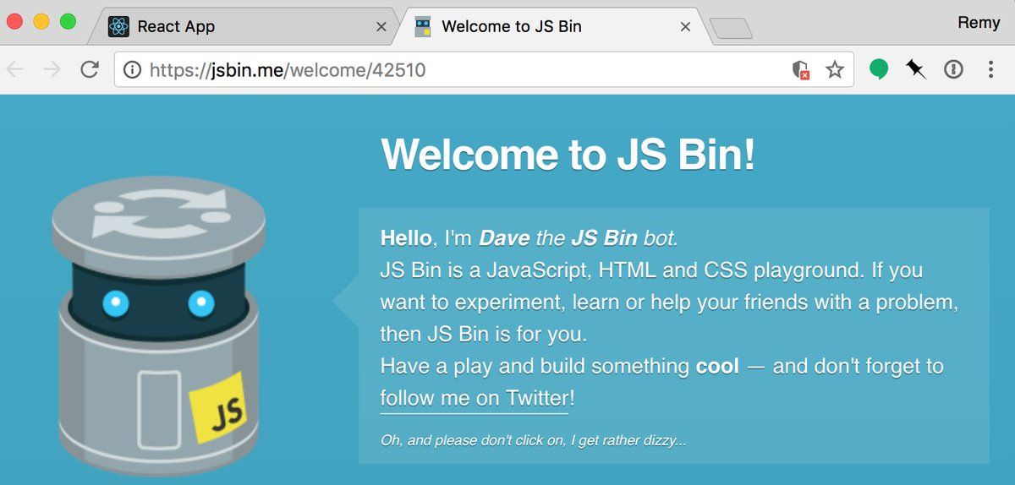Click the bold word 'cool'
Viewport: 1015px width, 485px height.
[x=717, y=367]
